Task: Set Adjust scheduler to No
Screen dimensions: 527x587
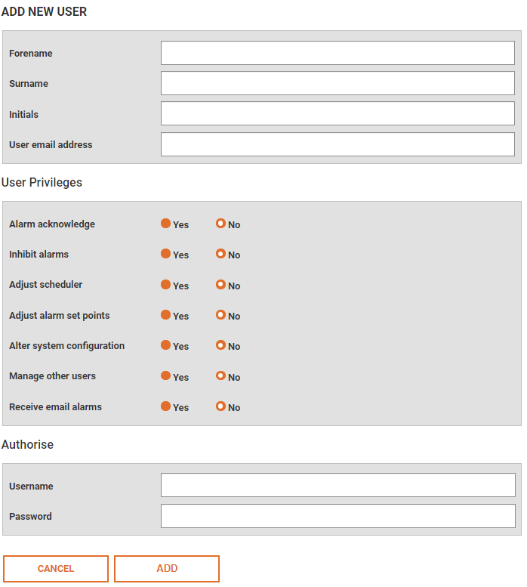Action: point(220,285)
